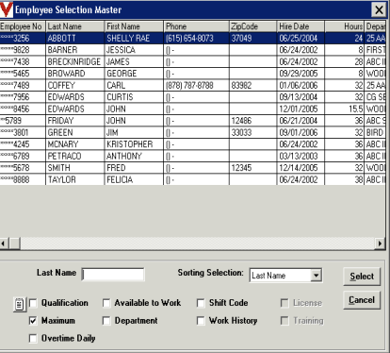Image resolution: width=390 pixels, height=353 pixels.
Task: Open the Sorting Selection dropdown arrow
Action: [x=316, y=276]
